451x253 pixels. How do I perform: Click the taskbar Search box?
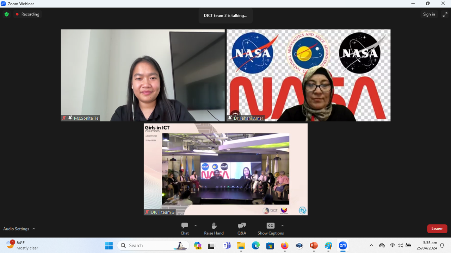coord(153,246)
